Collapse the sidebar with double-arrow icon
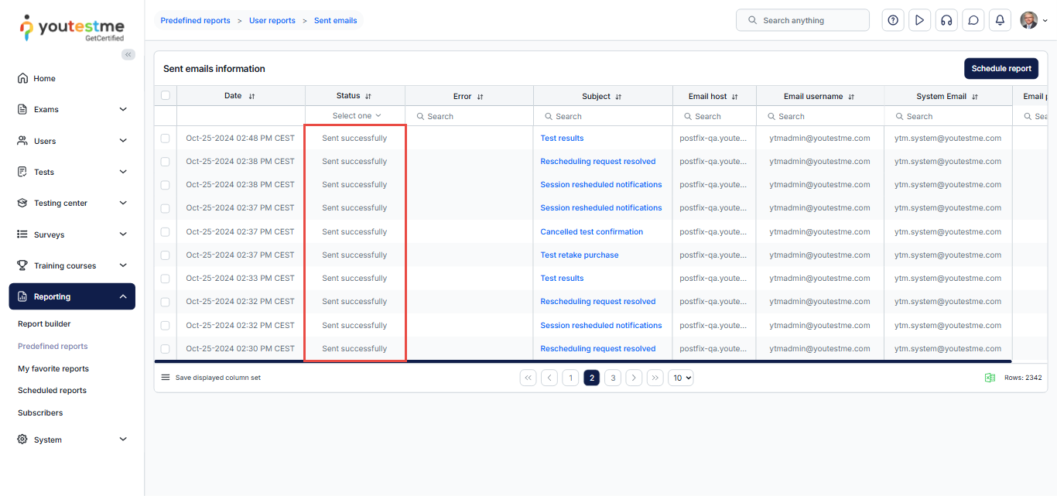1057x496 pixels. click(x=128, y=54)
